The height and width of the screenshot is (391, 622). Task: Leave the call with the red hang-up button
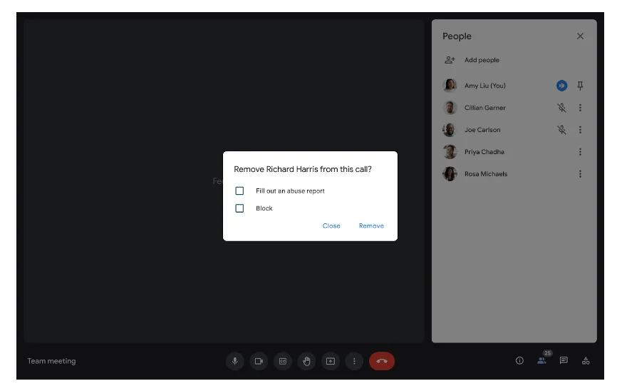point(382,361)
